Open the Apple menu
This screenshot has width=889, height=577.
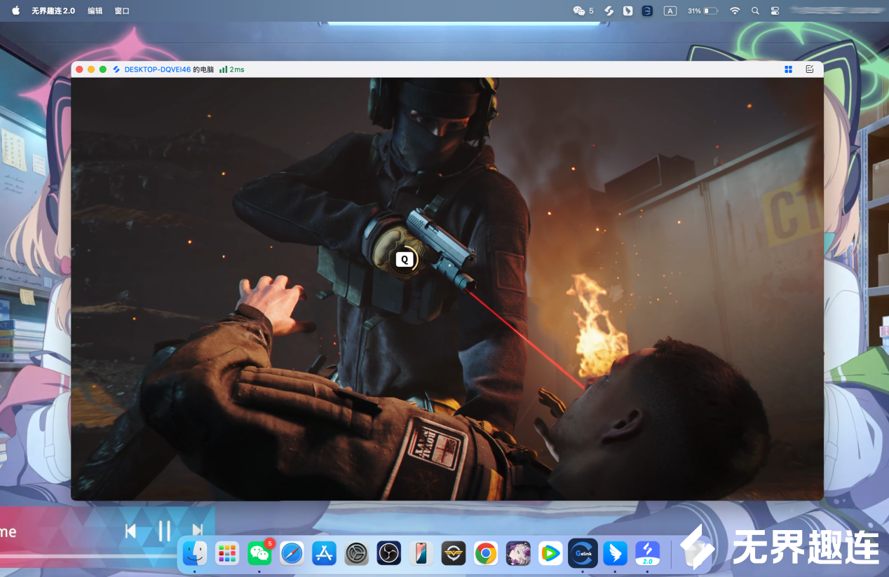[x=15, y=11]
